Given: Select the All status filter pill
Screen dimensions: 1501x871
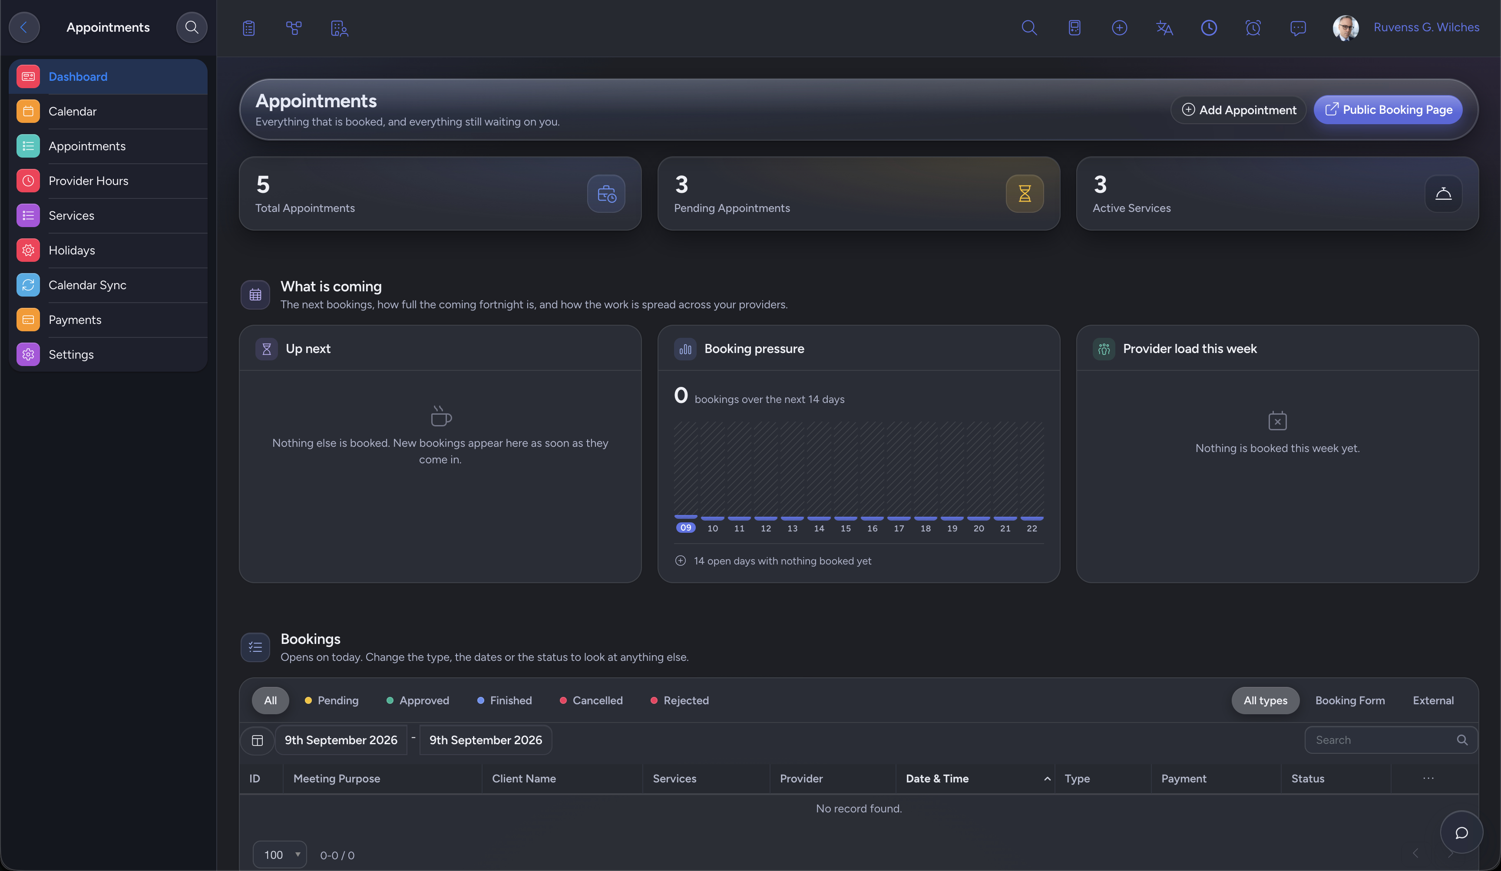Looking at the screenshot, I should pos(271,700).
